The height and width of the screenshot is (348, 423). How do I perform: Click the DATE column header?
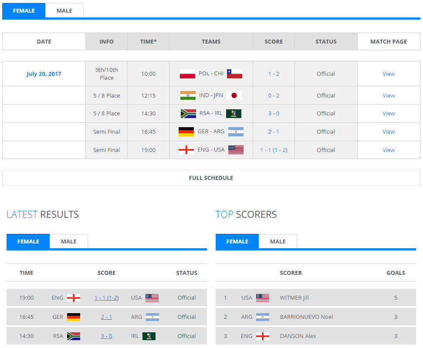[x=44, y=41]
